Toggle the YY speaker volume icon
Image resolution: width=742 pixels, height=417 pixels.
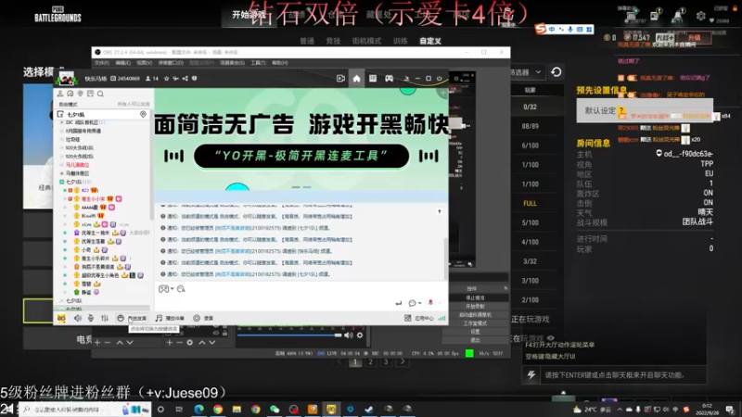coord(78,318)
